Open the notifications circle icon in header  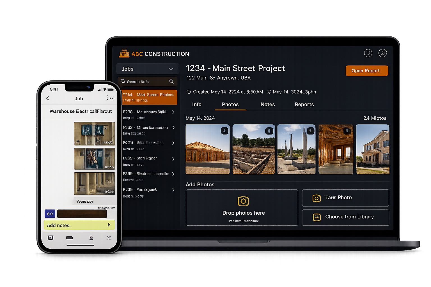pyautogui.click(x=368, y=53)
